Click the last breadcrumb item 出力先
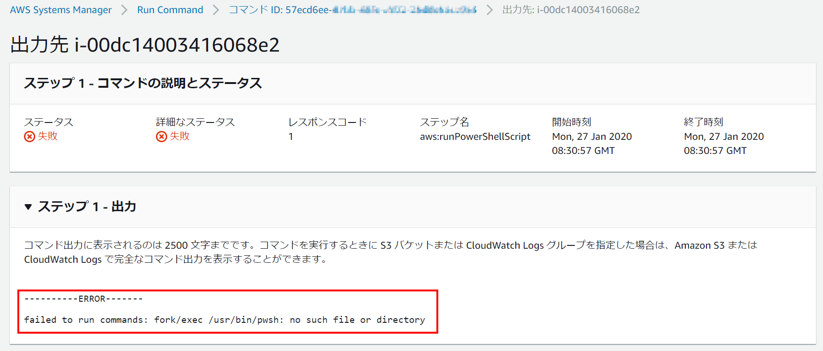Screen dimensions: 823x351 point(571,10)
